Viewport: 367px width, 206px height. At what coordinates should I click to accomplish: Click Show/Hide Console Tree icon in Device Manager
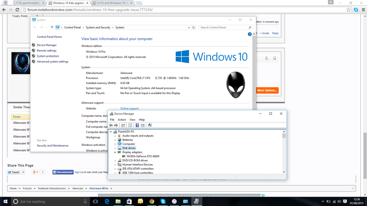click(x=123, y=126)
